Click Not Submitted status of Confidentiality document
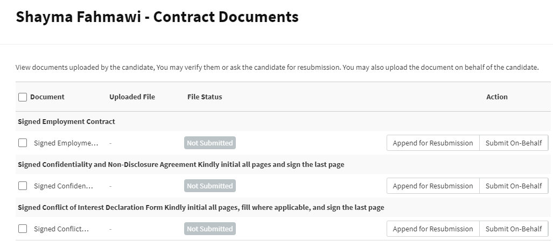The height and width of the screenshot is (241, 553). click(210, 186)
